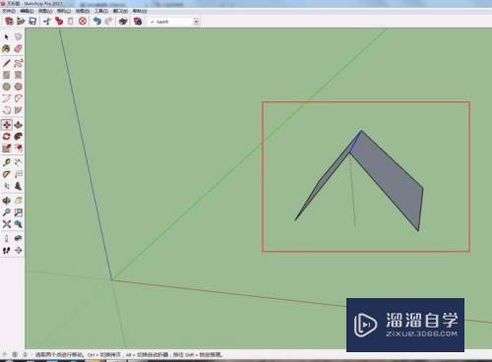This screenshot has height=362, width=492.
Task: Expand the layer selector dropdown arrow
Action: click(x=196, y=22)
